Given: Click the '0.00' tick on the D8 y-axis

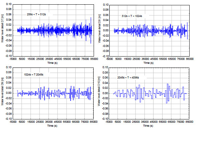Looking at the screenshot, I should click(x=106, y=31).
